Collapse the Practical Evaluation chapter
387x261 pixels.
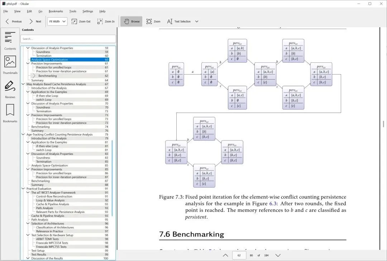(23, 189)
